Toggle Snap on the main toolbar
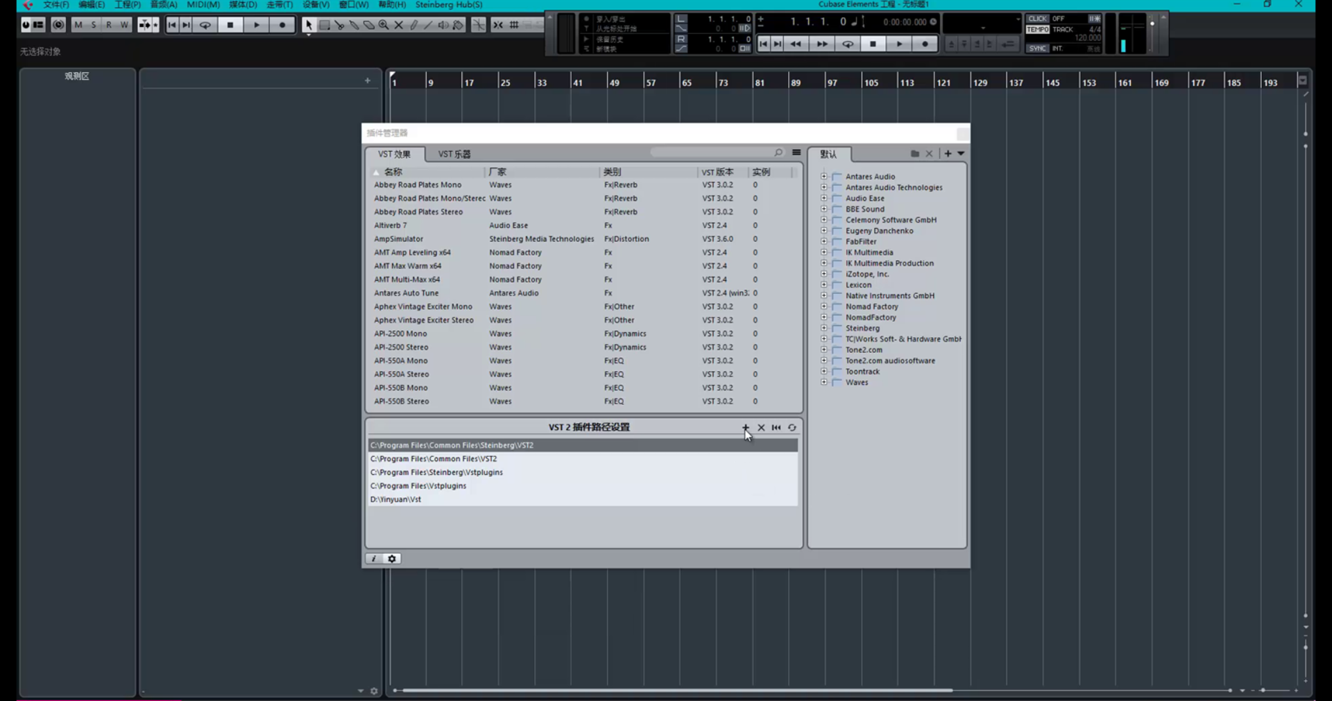Screen dimensions: 1332x701 click(x=498, y=25)
